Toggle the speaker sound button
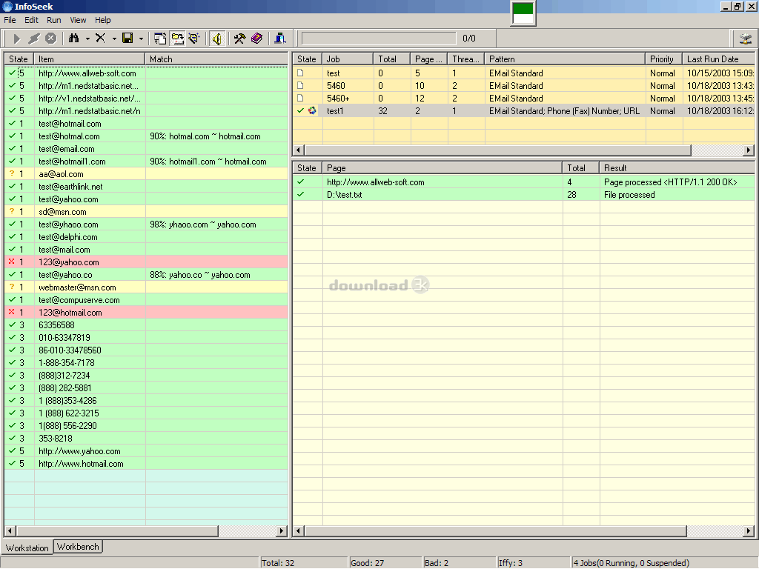The height and width of the screenshot is (569, 759). 216,39
